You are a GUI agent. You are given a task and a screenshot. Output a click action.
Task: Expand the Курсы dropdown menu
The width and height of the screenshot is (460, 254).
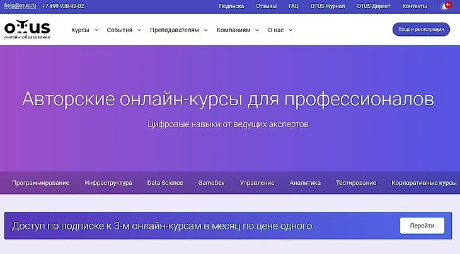coord(84,30)
